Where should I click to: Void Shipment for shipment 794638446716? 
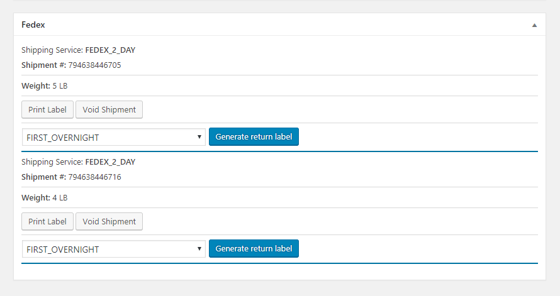point(109,221)
